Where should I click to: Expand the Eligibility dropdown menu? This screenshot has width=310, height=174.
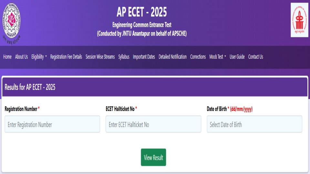39,57
